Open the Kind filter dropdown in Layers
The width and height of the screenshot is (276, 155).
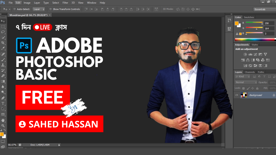click(x=242, y=77)
